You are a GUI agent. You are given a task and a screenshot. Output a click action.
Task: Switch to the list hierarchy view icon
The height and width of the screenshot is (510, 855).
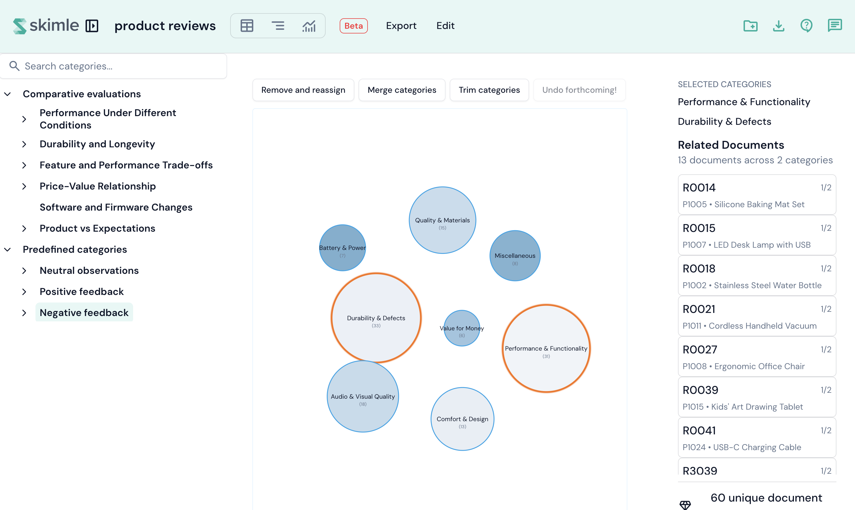(x=278, y=26)
